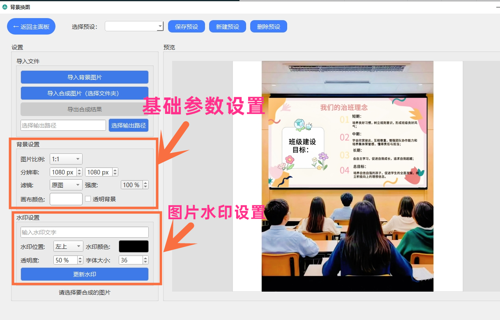The height and width of the screenshot is (320, 500).
Task: Click the 强度 value field showing 100 %
Action: click(x=131, y=185)
